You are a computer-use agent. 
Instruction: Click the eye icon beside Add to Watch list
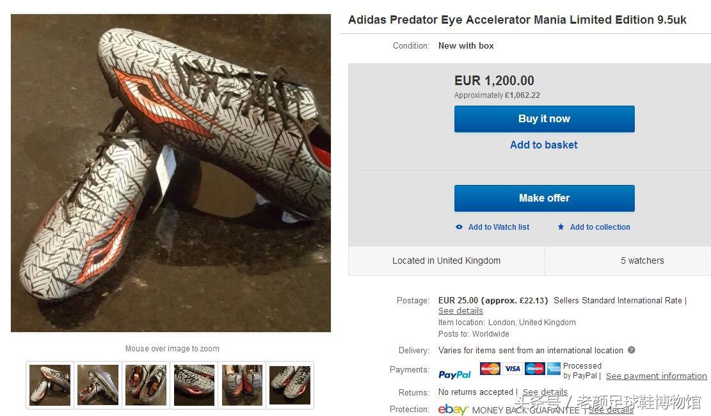tap(458, 227)
